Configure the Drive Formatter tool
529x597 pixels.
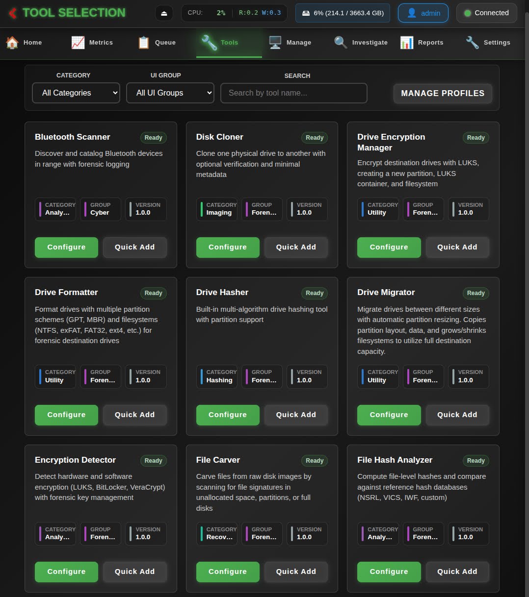coord(66,415)
